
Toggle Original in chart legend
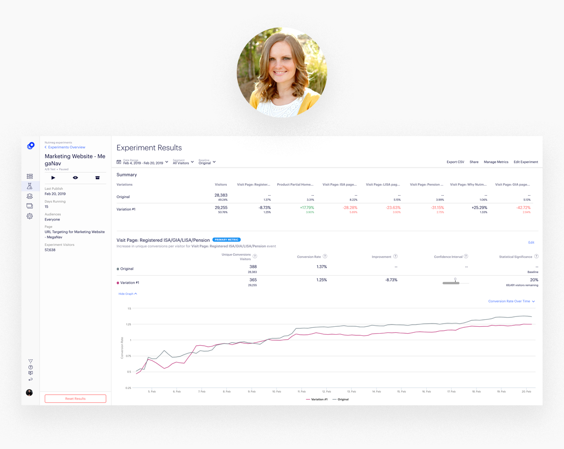341,399
